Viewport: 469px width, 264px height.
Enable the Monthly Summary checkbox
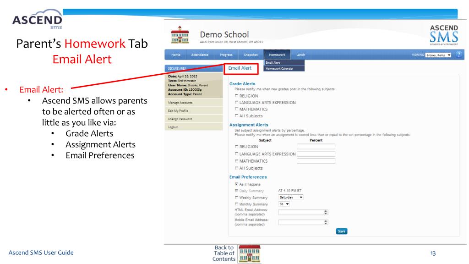[x=237, y=204]
